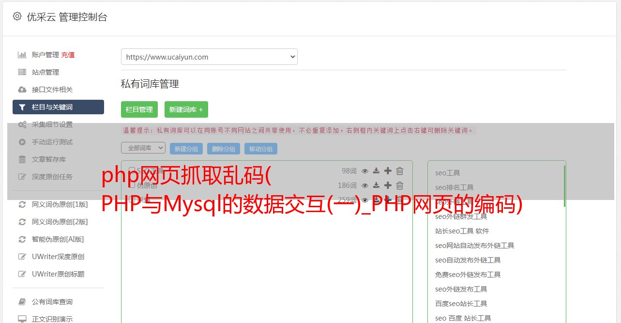621x323 pixels.
Task: Open the https://www.ucaiyun.com site dropdown
Action: point(209,57)
